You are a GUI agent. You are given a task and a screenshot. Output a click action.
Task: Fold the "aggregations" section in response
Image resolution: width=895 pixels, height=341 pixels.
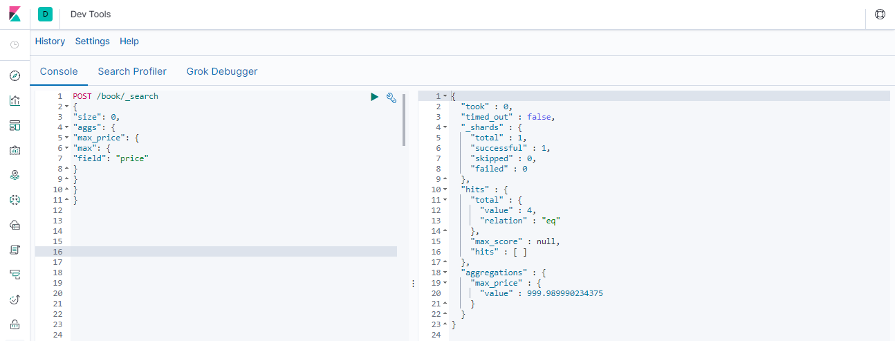pos(445,273)
